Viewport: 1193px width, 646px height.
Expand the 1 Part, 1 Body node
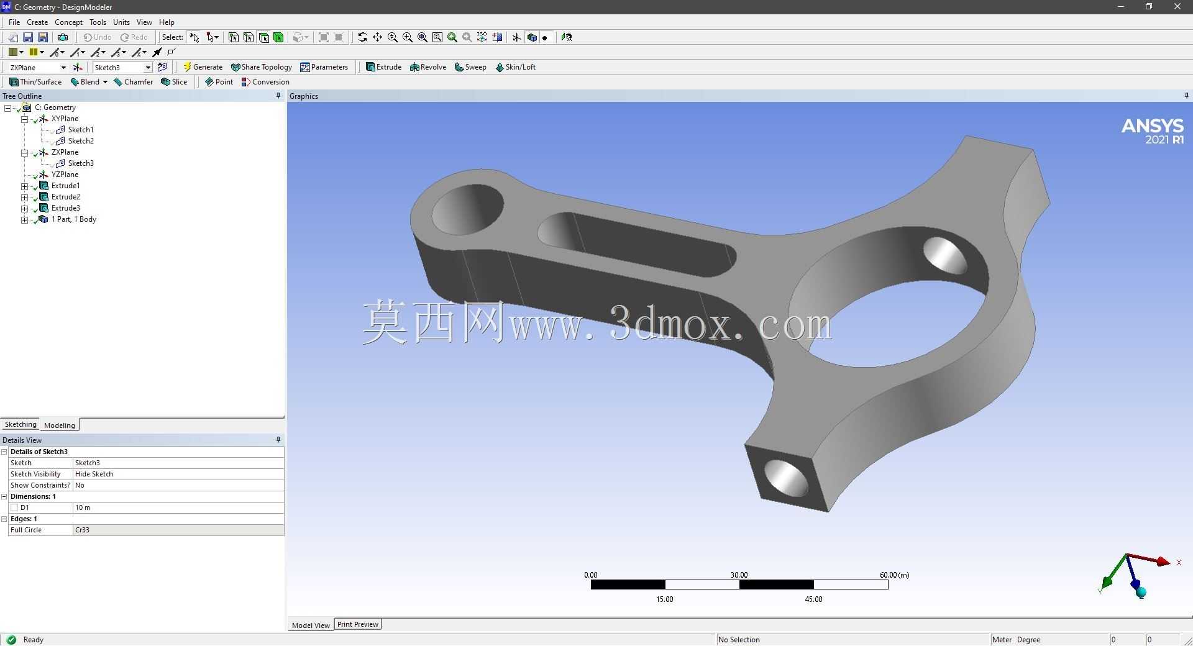(x=24, y=219)
